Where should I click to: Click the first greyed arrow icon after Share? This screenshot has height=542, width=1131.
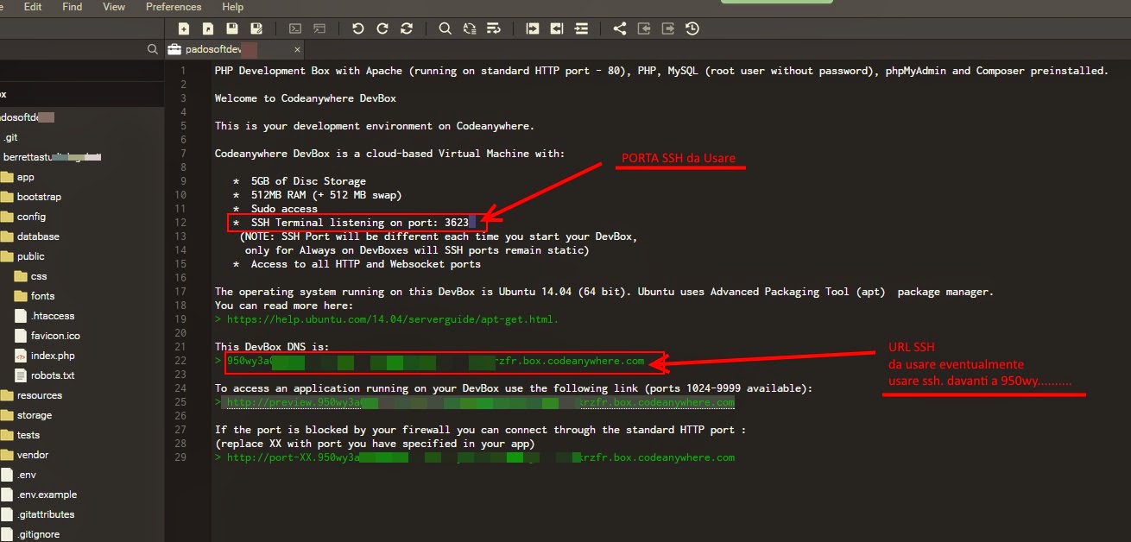click(x=644, y=28)
